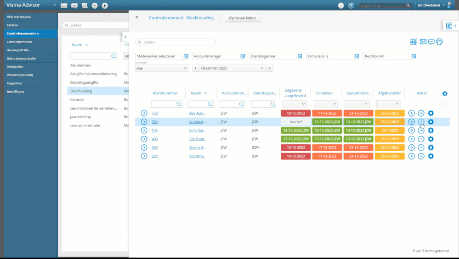Collapse the services list panel chevron

[x=125, y=37]
